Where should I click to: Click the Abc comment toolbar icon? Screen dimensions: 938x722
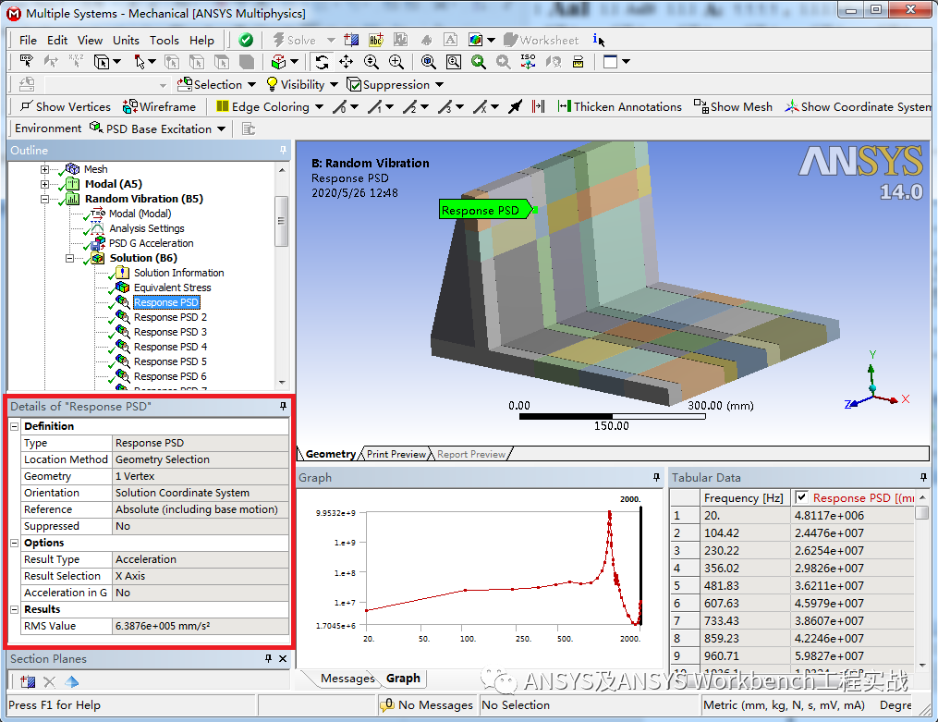click(376, 40)
